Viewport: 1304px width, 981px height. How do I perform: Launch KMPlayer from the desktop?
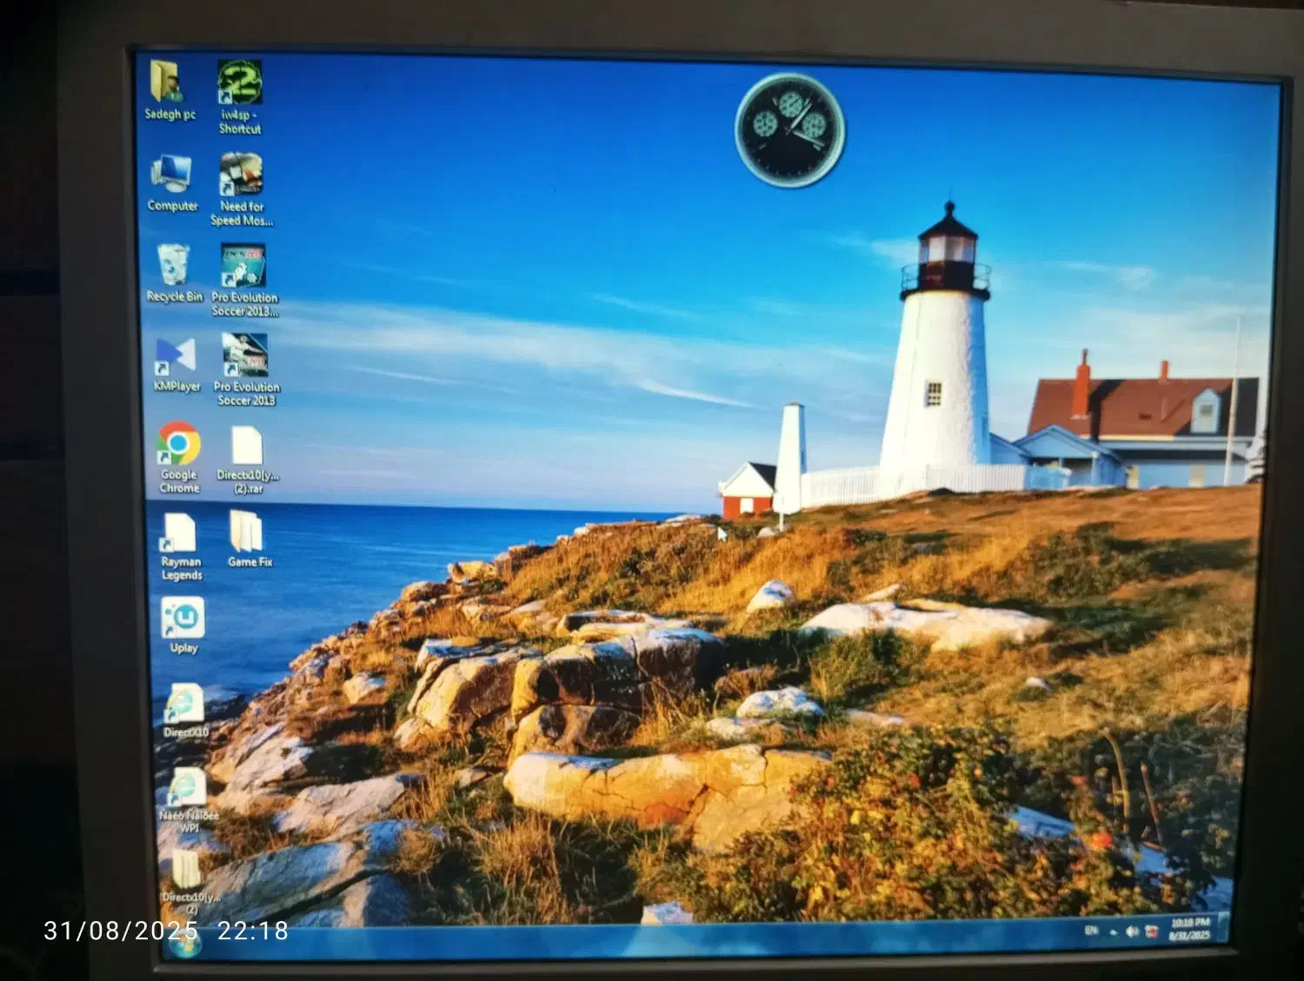(x=176, y=364)
